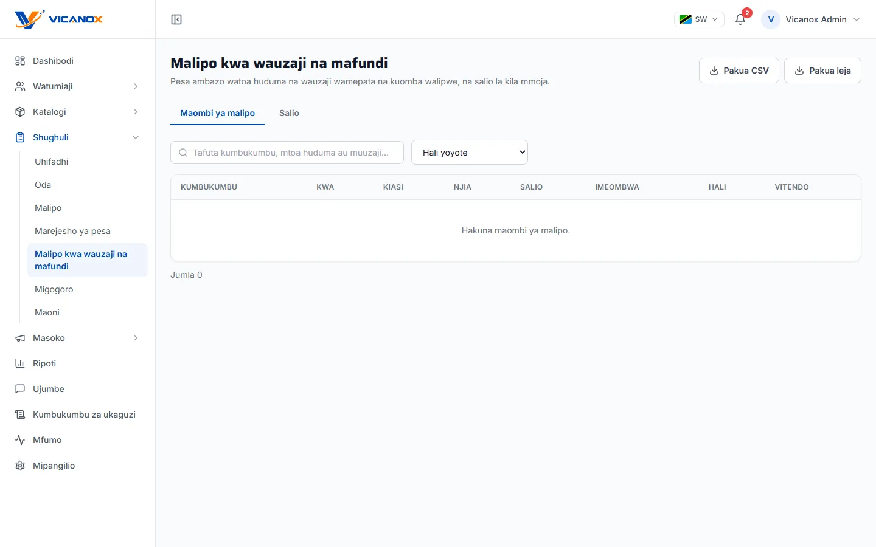Focus the Tafuta kumbukumbu search field
Screen dimensions: 876x547
point(287,153)
